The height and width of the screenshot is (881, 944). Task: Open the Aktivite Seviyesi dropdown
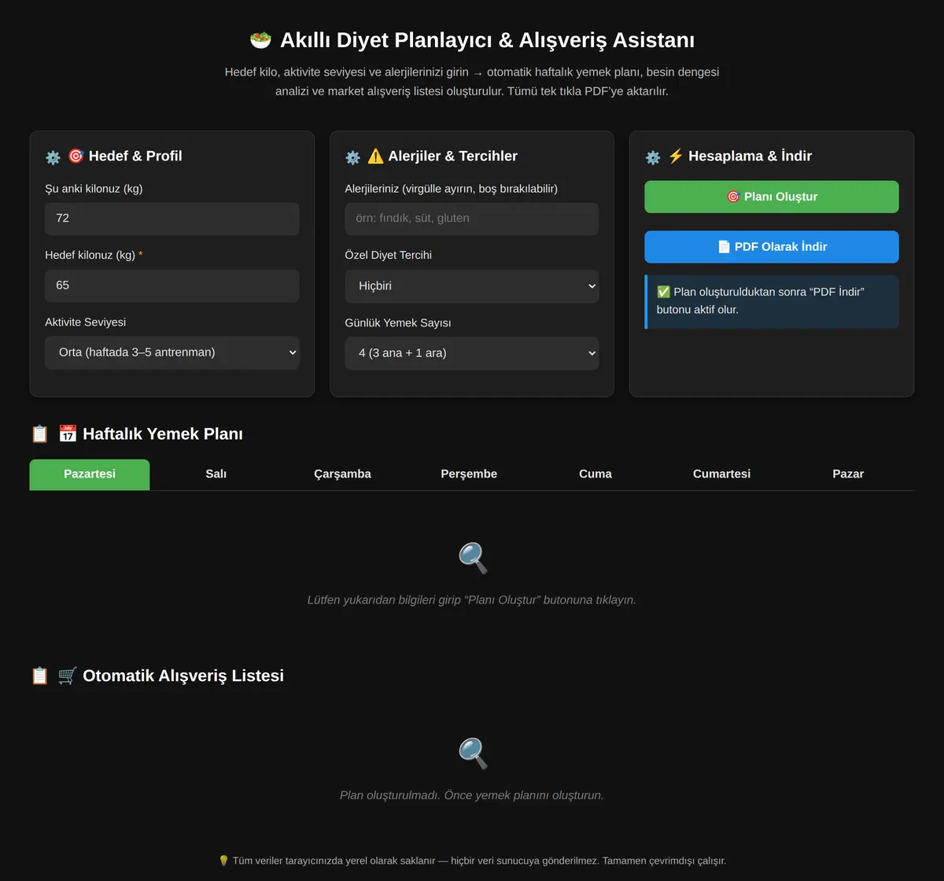(x=171, y=352)
